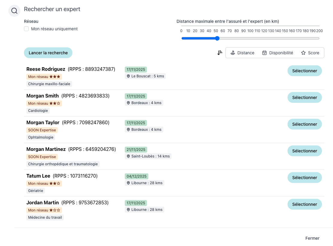The width and height of the screenshot is (333, 246).
Task: Click the 'Saint-Loubès : 14 kms' location
Action: 148,156
